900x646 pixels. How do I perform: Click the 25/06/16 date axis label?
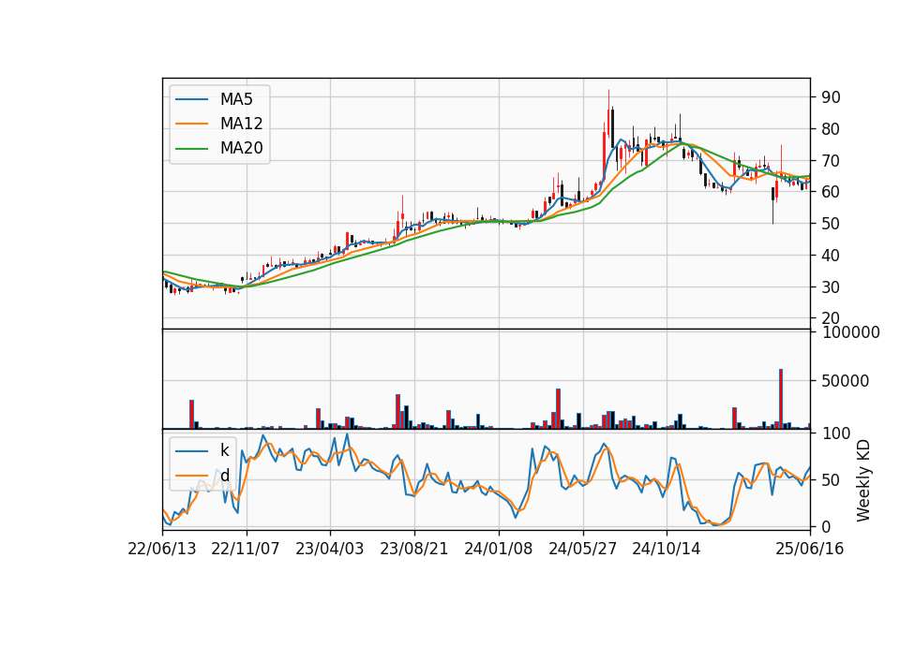pos(810,549)
